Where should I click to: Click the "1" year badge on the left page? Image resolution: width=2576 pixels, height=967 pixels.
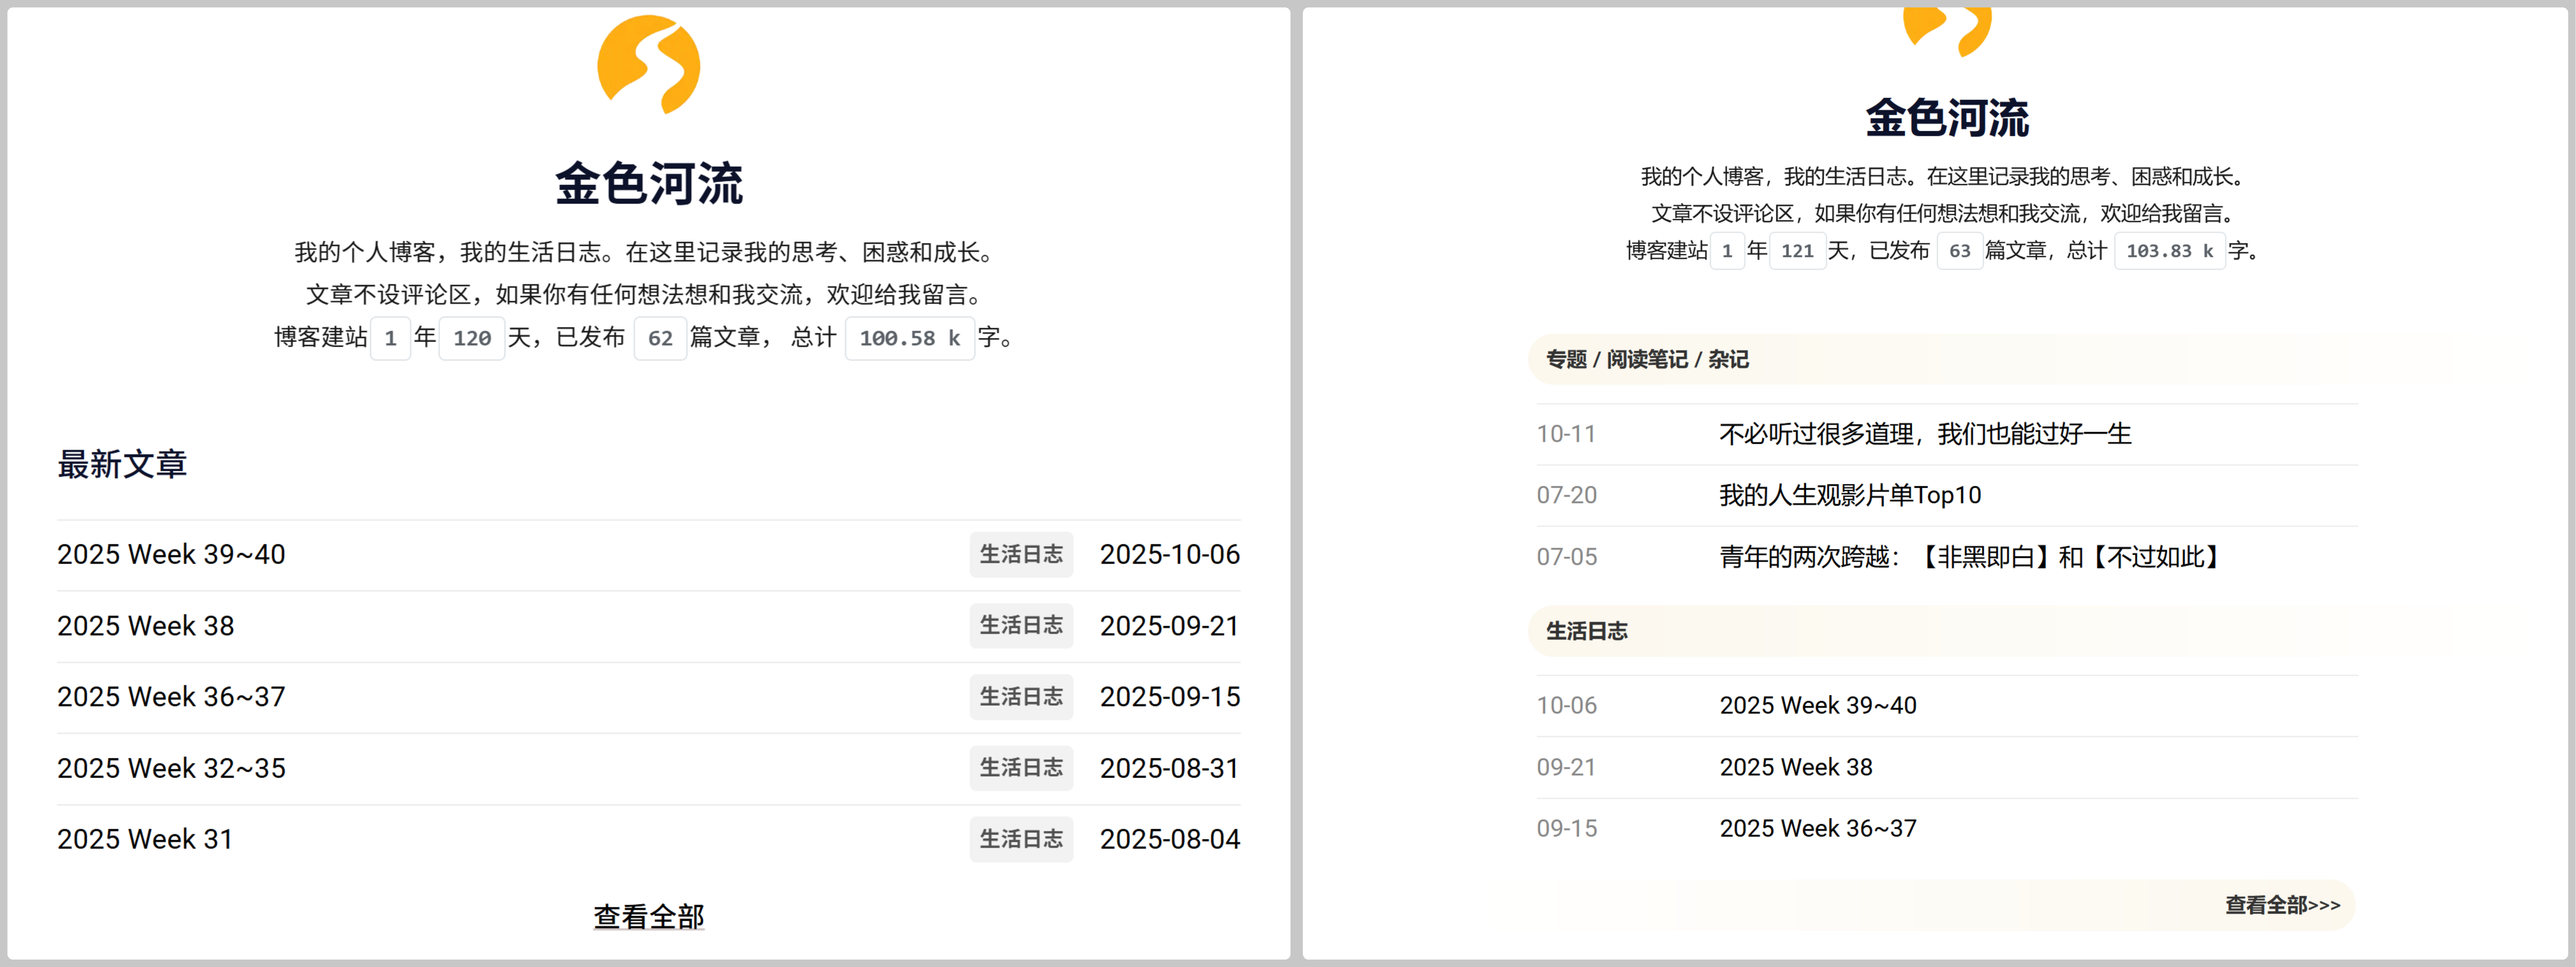tap(390, 339)
